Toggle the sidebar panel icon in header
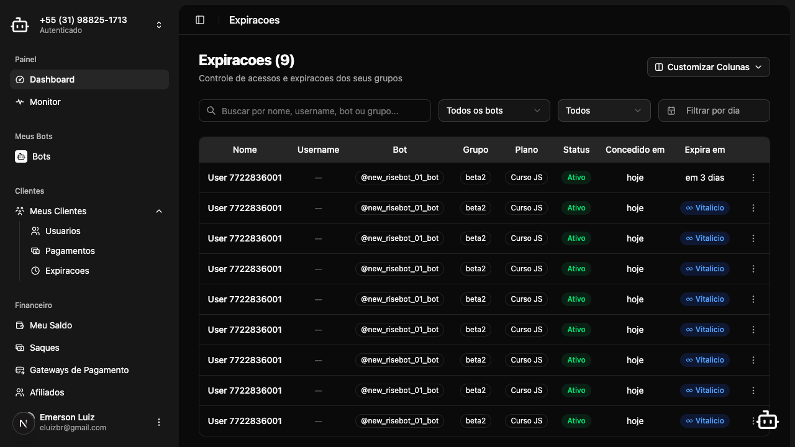This screenshot has width=795, height=447. (x=200, y=20)
